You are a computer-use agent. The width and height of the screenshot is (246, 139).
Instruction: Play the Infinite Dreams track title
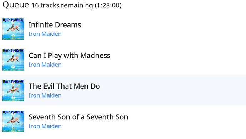point(55,25)
